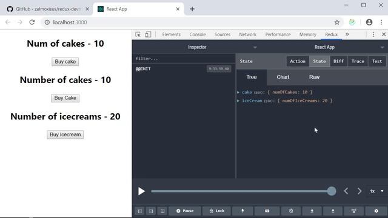Open the Inspector monitor dropdown

tap(197, 47)
